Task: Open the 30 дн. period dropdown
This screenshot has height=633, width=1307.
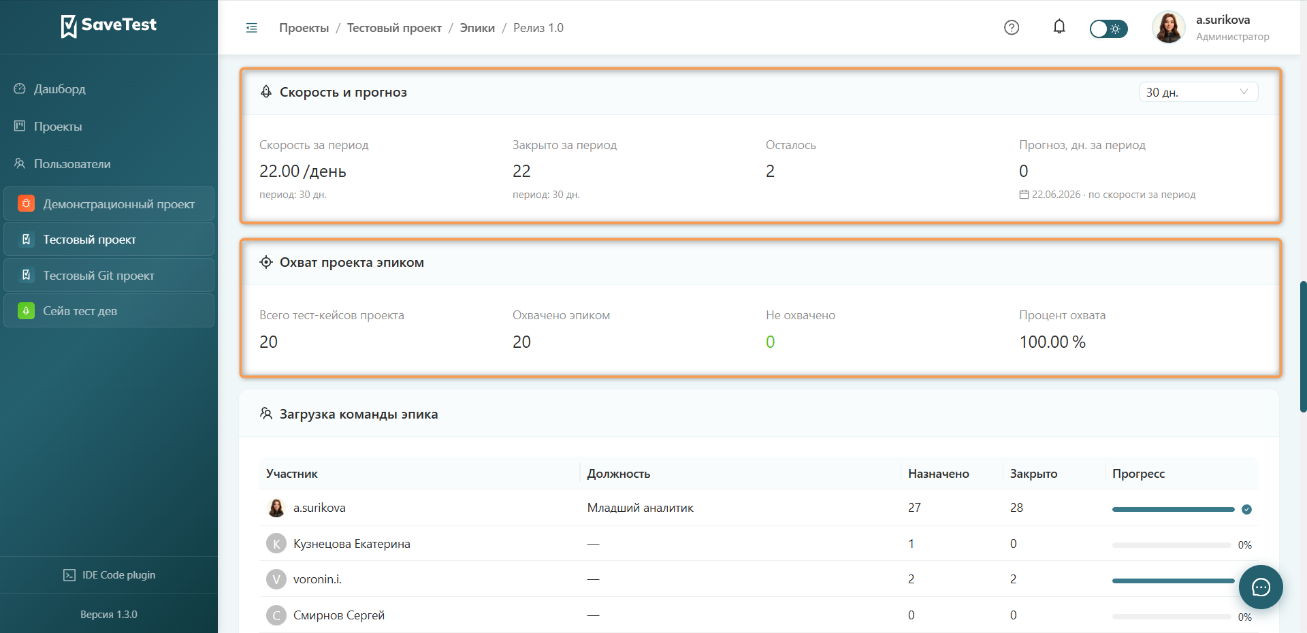Action: click(1198, 92)
